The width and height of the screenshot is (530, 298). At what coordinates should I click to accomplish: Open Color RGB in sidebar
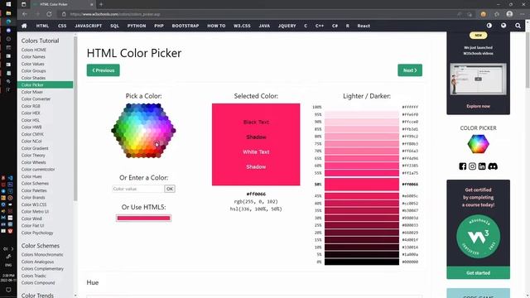31,106
